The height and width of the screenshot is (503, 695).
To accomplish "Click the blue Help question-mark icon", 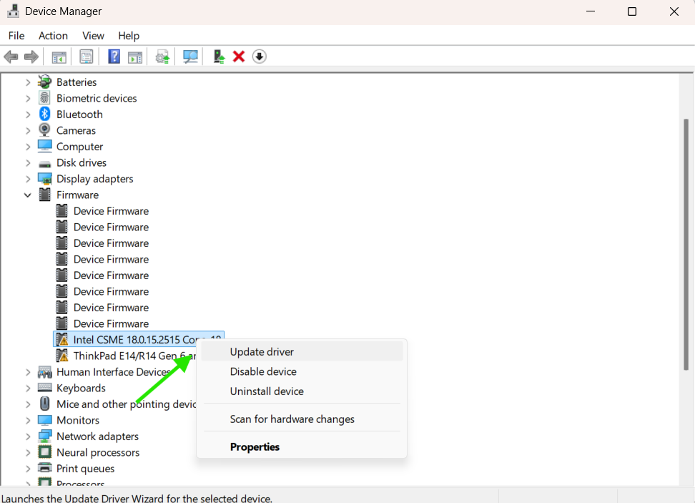I will tap(114, 57).
